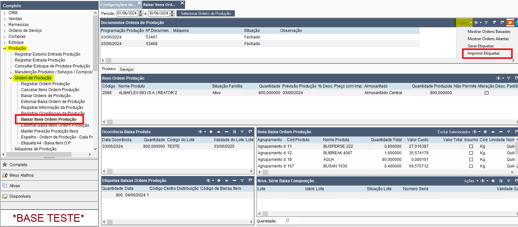Click the filter icon in Ocorrência Baixa Produto header
The image size is (518, 227).
[242, 132]
